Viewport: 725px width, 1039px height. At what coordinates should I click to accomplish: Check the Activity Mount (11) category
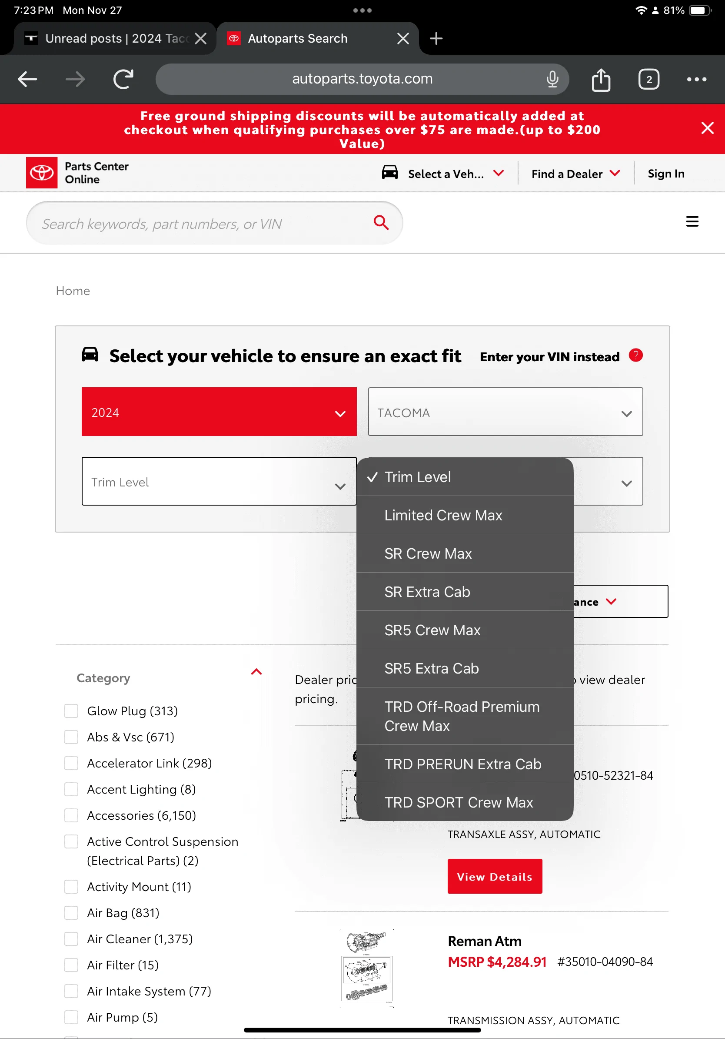click(71, 887)
